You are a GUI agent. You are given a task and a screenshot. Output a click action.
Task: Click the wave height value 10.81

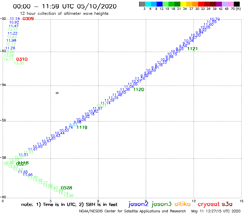(x=165, y=60)
